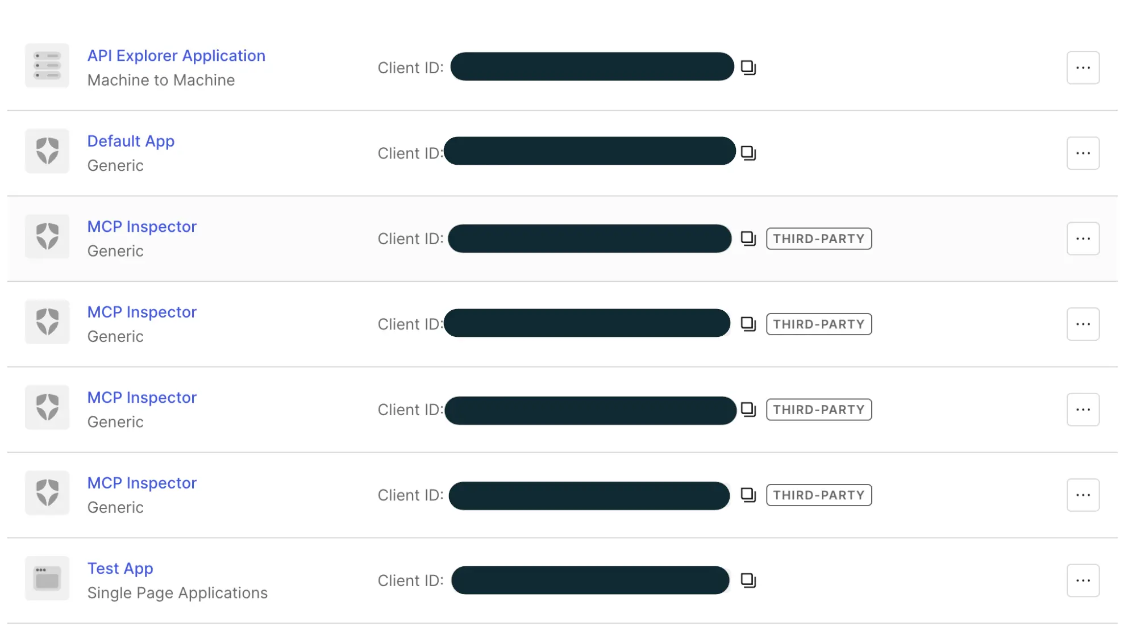Viewport: 1136px width, 643px height.
Task: Copy the API Explorer Application client ID
Action: coord(749,67)
